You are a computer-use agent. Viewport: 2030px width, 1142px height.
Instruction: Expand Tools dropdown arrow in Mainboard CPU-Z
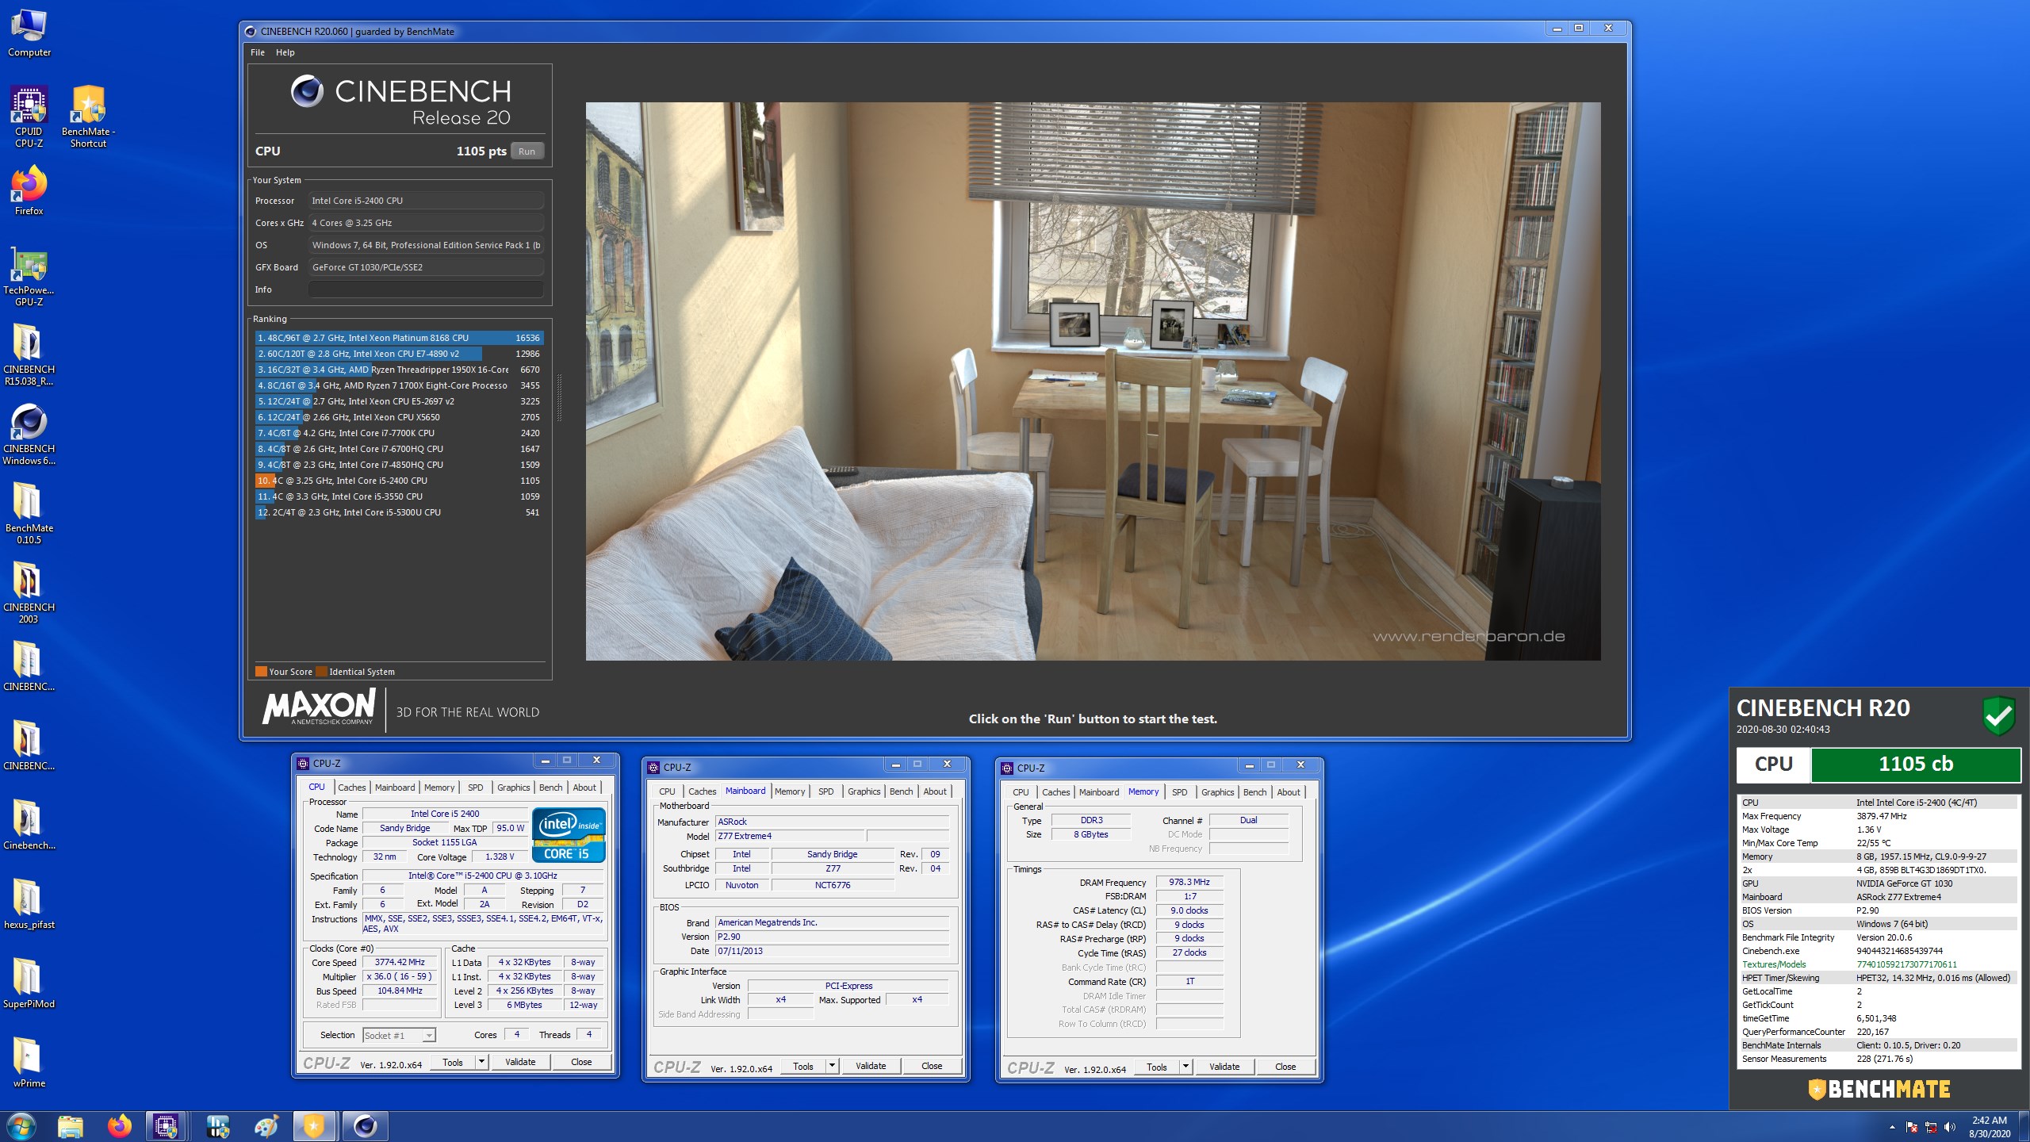[x=832, y=1066]
